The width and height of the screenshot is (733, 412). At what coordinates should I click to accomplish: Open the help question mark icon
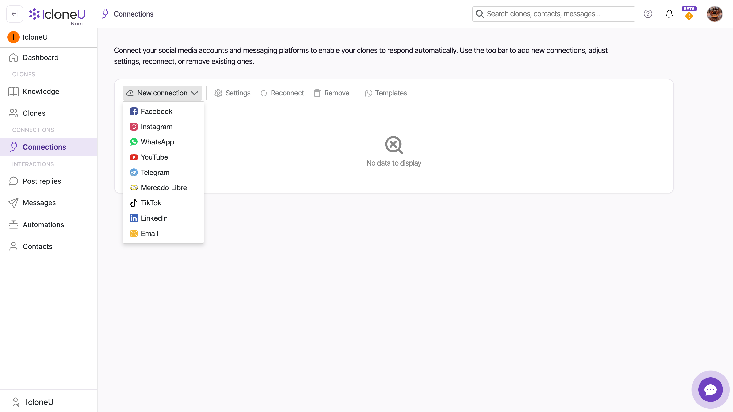click(648, 14)
